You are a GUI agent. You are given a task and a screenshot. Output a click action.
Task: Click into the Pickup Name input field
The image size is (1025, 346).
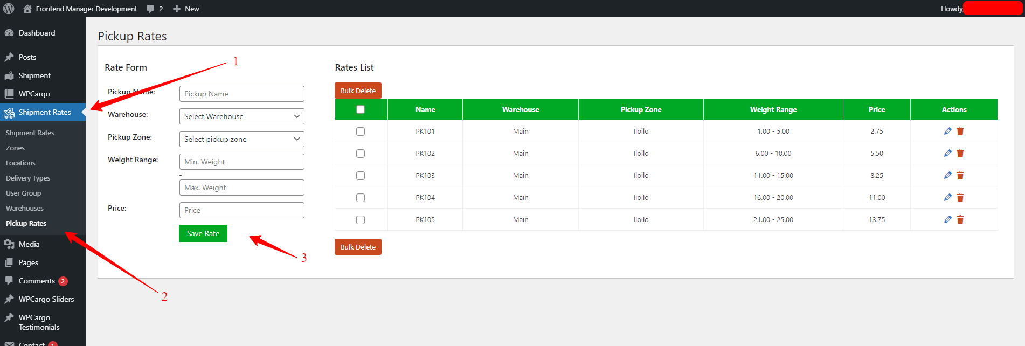241,94
